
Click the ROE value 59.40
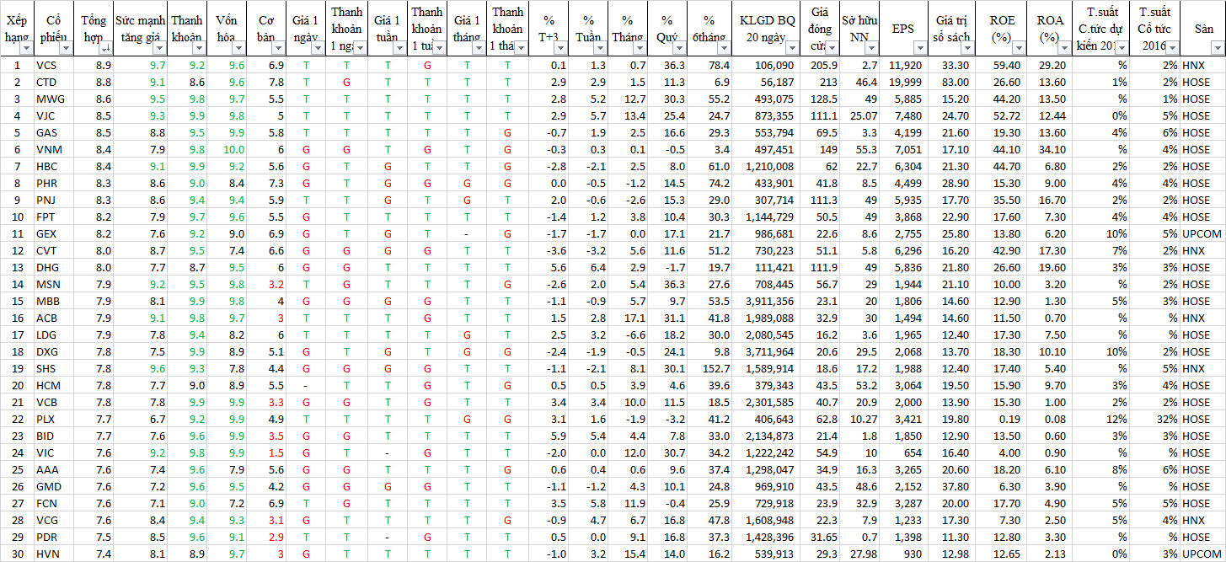click(1007, 65)
